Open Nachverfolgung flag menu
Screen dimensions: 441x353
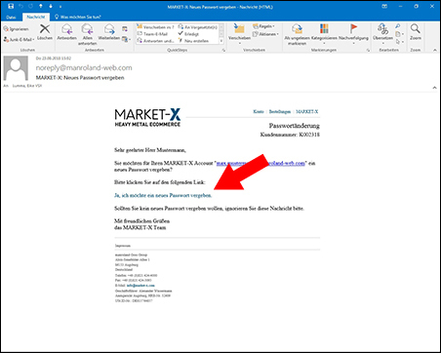tap(353, 33)
